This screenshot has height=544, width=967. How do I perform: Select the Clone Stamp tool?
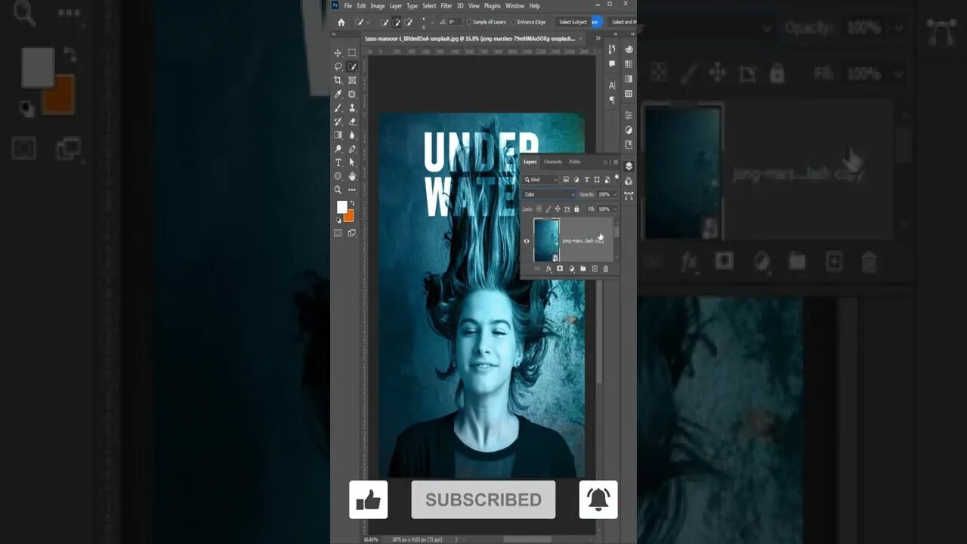click(x=352, y=107)
